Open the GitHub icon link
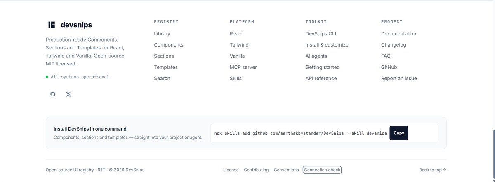Viewport: 495px width, 182px height. (x=53, y=94)
